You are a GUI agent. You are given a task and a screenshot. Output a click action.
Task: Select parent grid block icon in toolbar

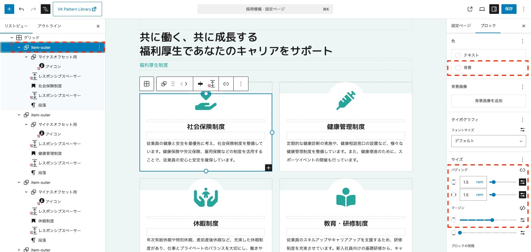(147, 84)
